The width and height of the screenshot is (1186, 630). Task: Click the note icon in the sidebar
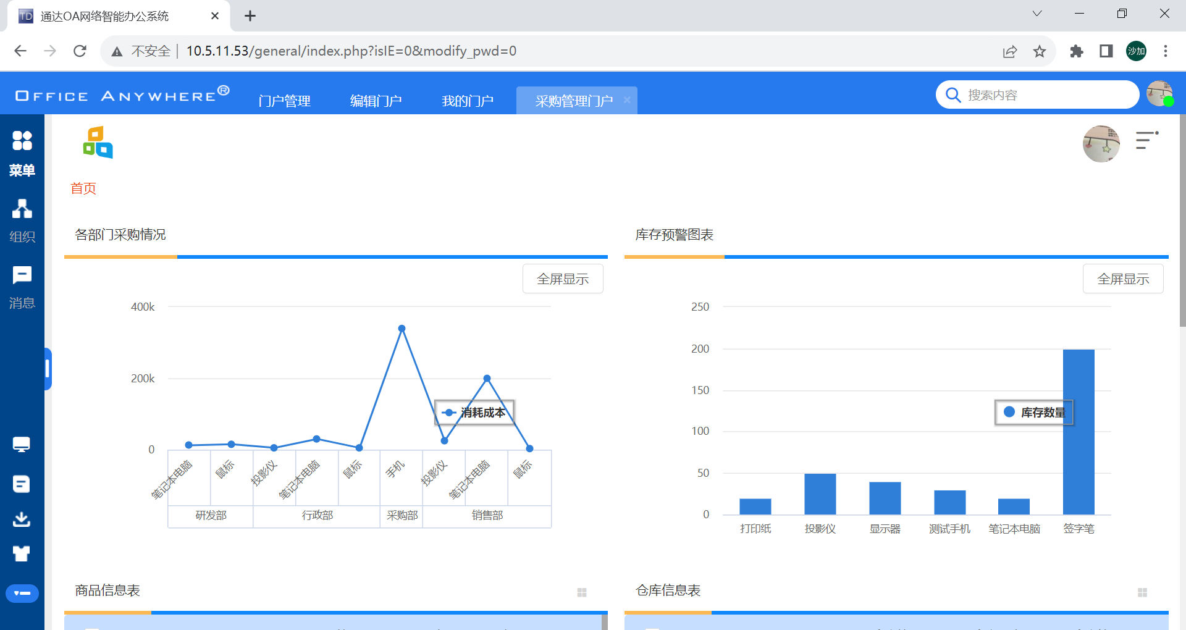(x=22, y=484)
